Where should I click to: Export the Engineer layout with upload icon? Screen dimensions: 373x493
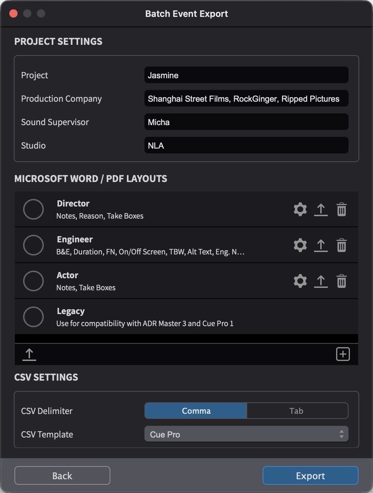coord(321,245)
